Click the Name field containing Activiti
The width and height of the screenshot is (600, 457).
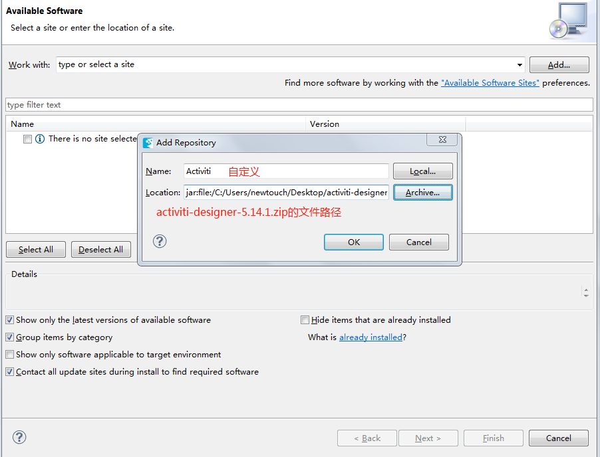point(286,171)
